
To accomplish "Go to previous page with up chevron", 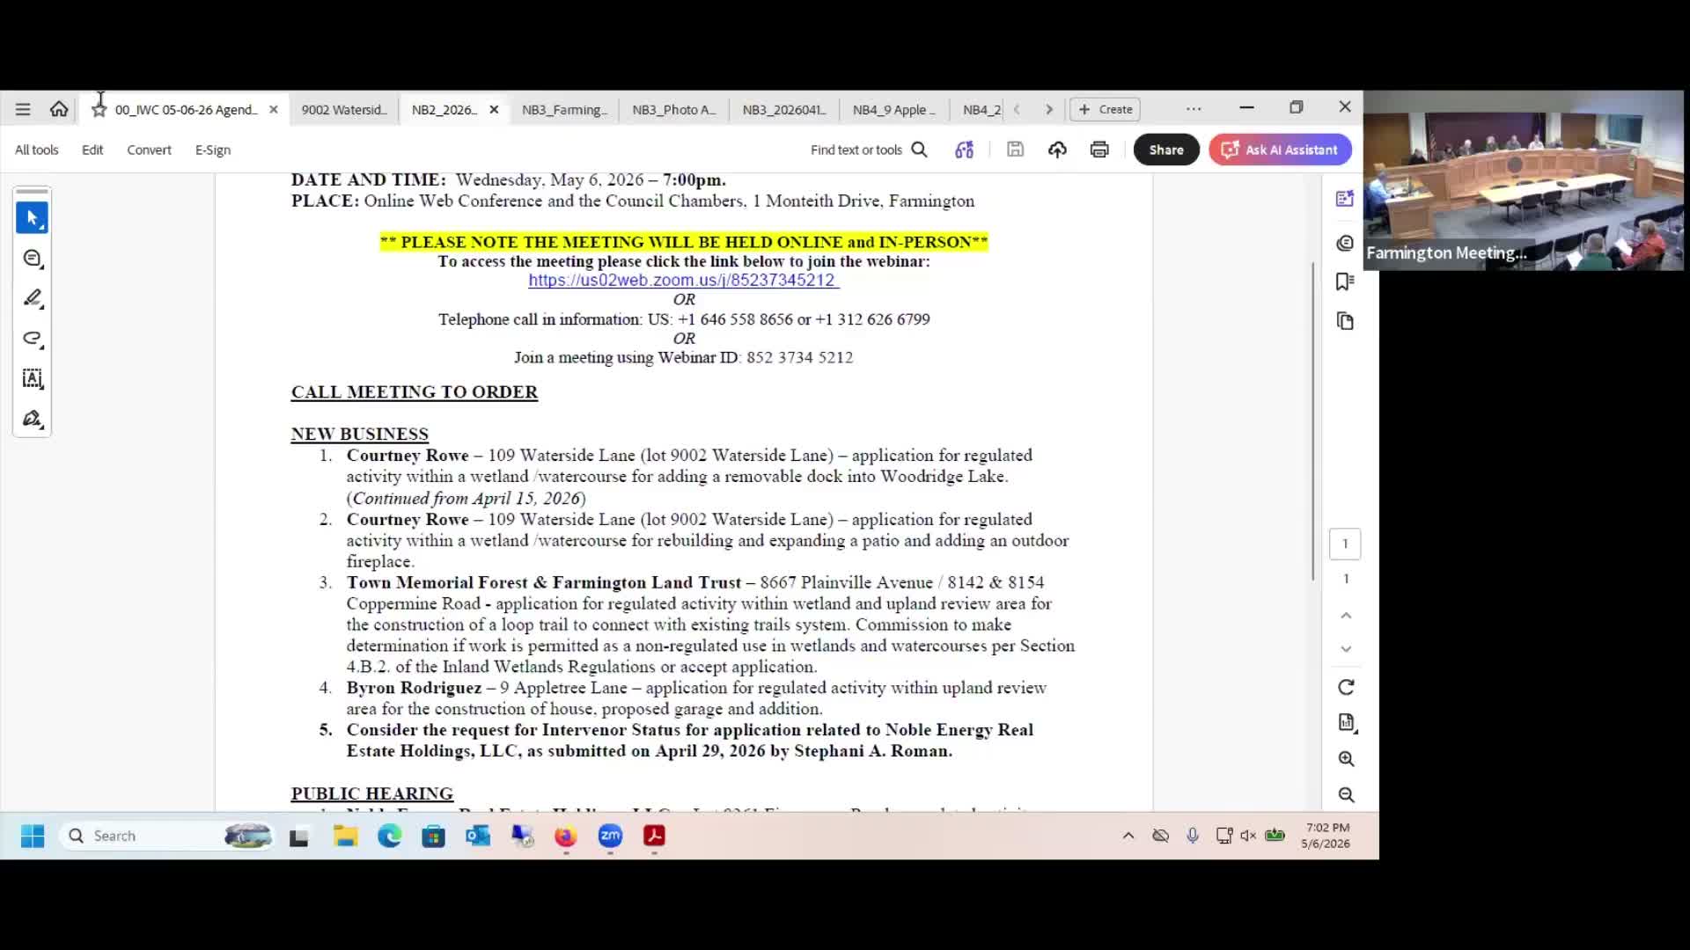I will point(1346,616).
